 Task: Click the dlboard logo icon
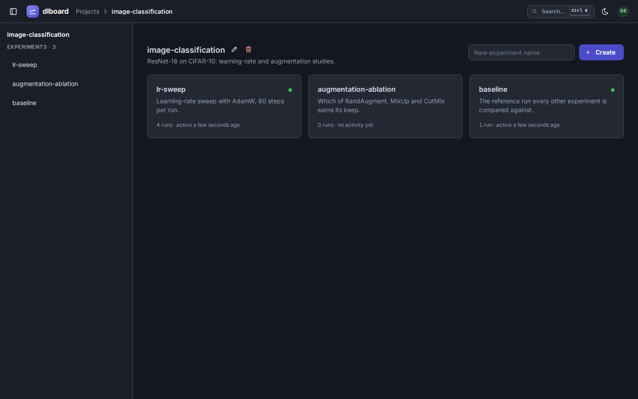click(33, 12)
